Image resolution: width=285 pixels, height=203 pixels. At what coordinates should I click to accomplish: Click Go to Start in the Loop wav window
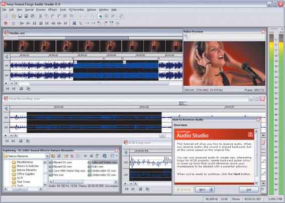coord(127,189)
